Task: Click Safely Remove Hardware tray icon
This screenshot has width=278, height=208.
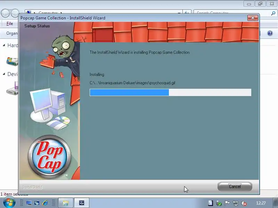Action: [x=219, y=203]
